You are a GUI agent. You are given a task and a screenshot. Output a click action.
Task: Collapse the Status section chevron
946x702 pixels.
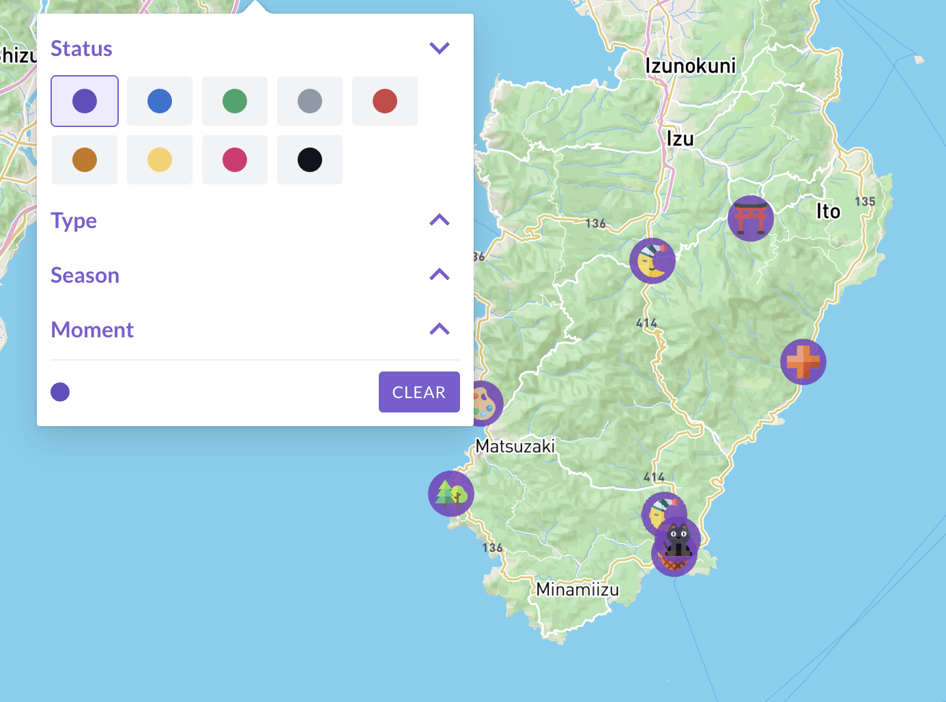tap(440, 48)
